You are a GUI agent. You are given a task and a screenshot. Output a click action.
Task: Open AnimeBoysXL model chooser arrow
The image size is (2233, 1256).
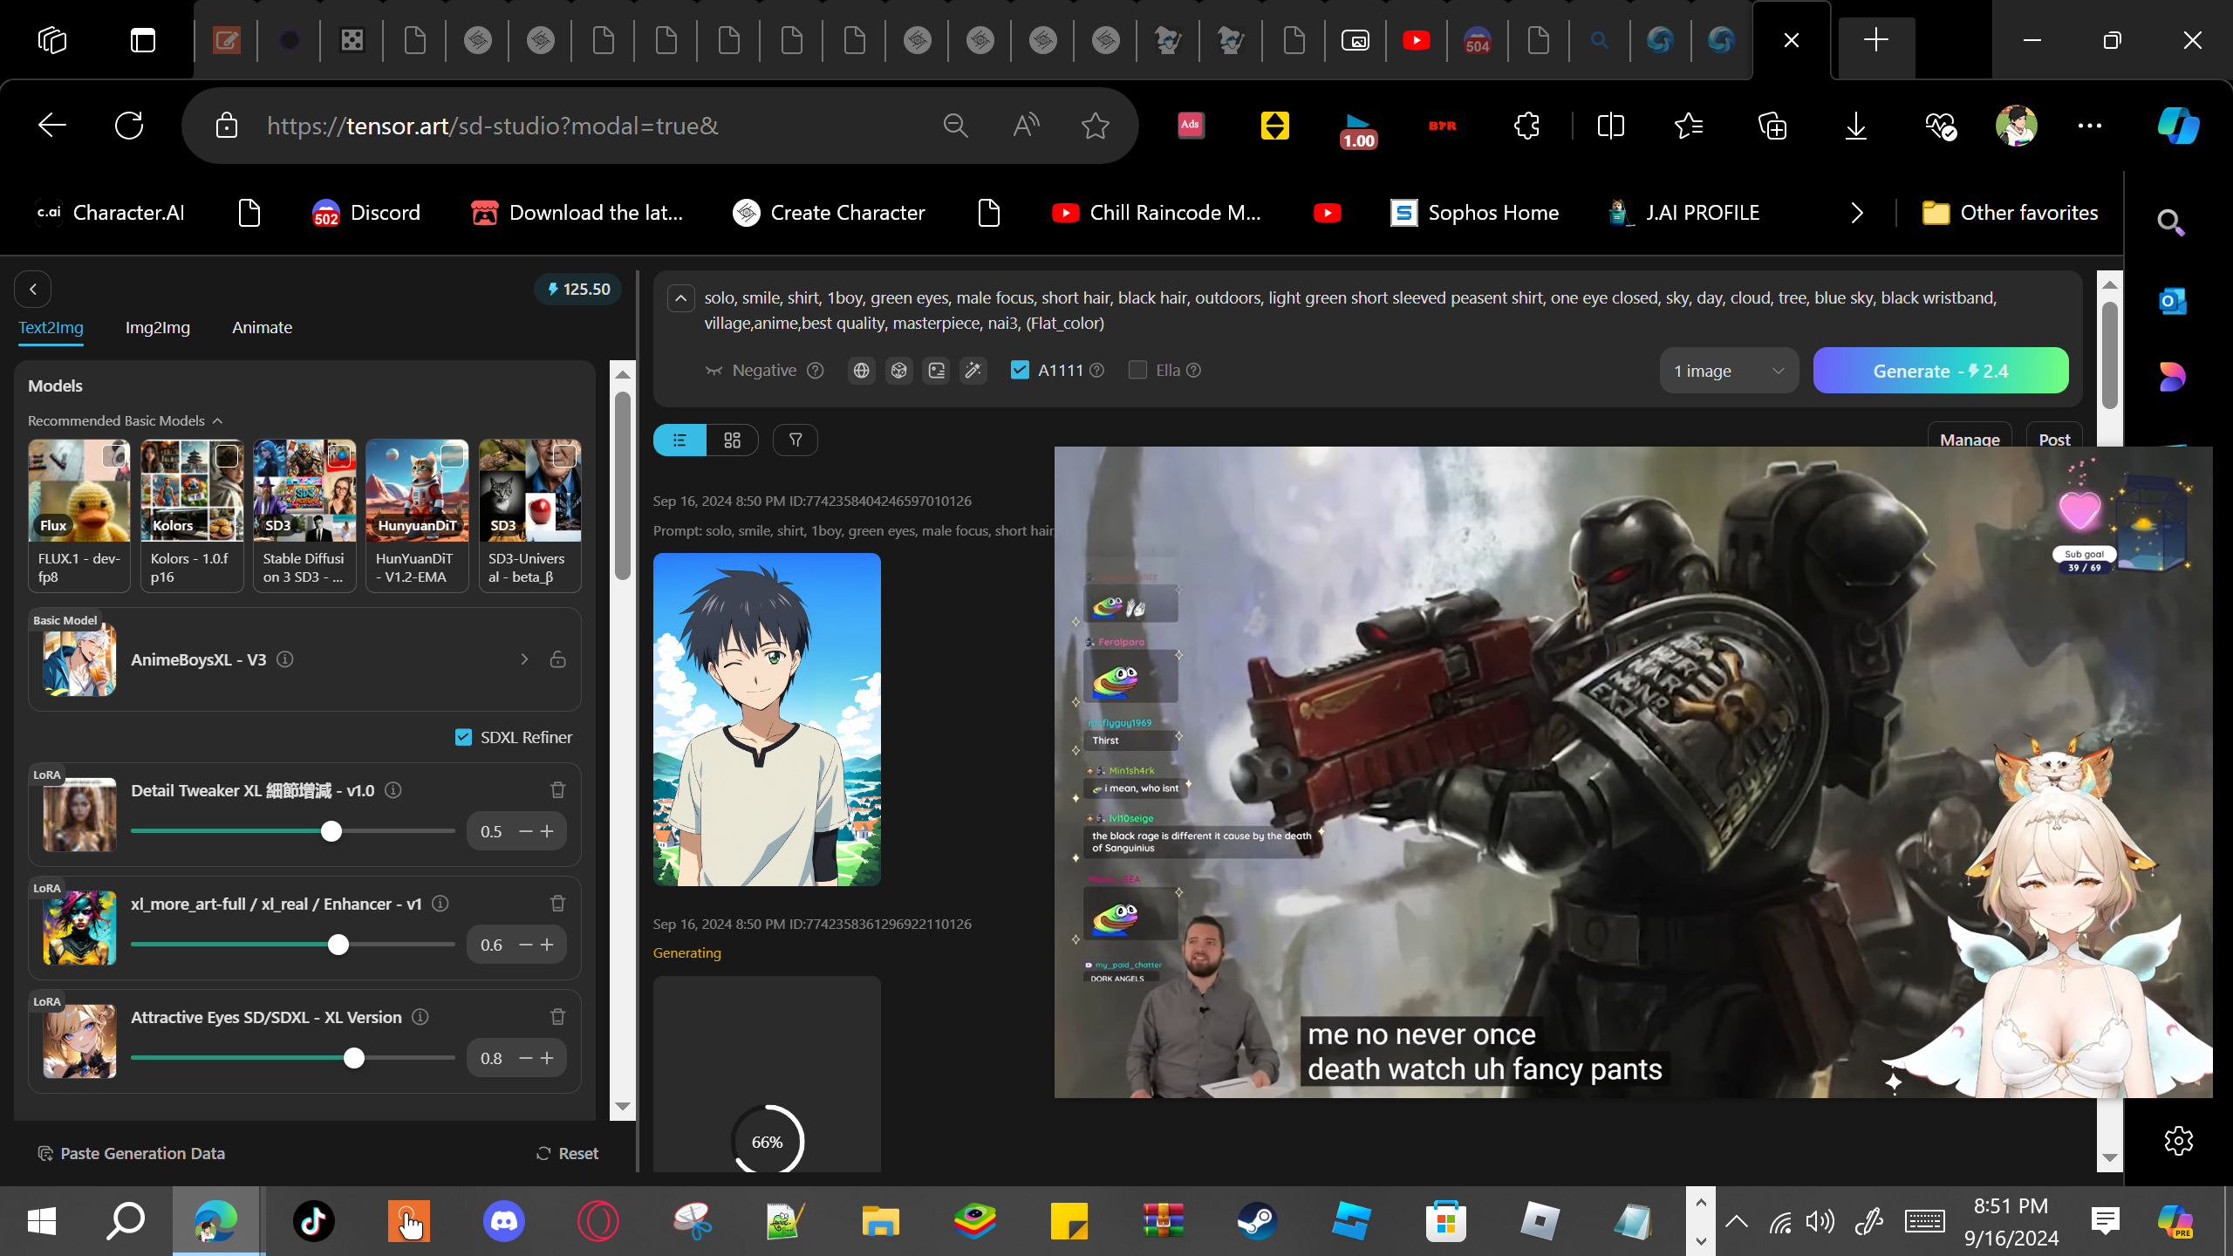coord(524,659)
